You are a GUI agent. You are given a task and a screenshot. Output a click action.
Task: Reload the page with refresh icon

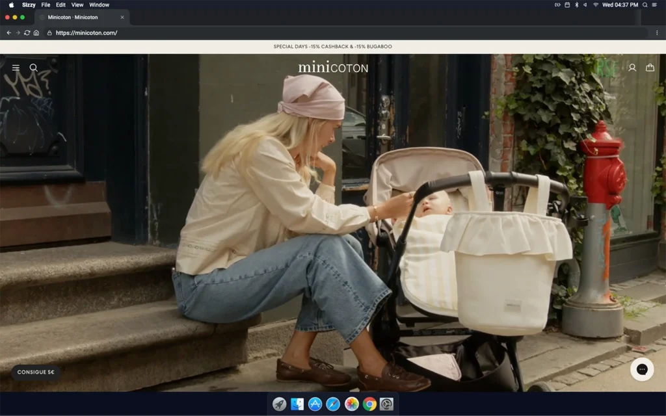point(27,32)
